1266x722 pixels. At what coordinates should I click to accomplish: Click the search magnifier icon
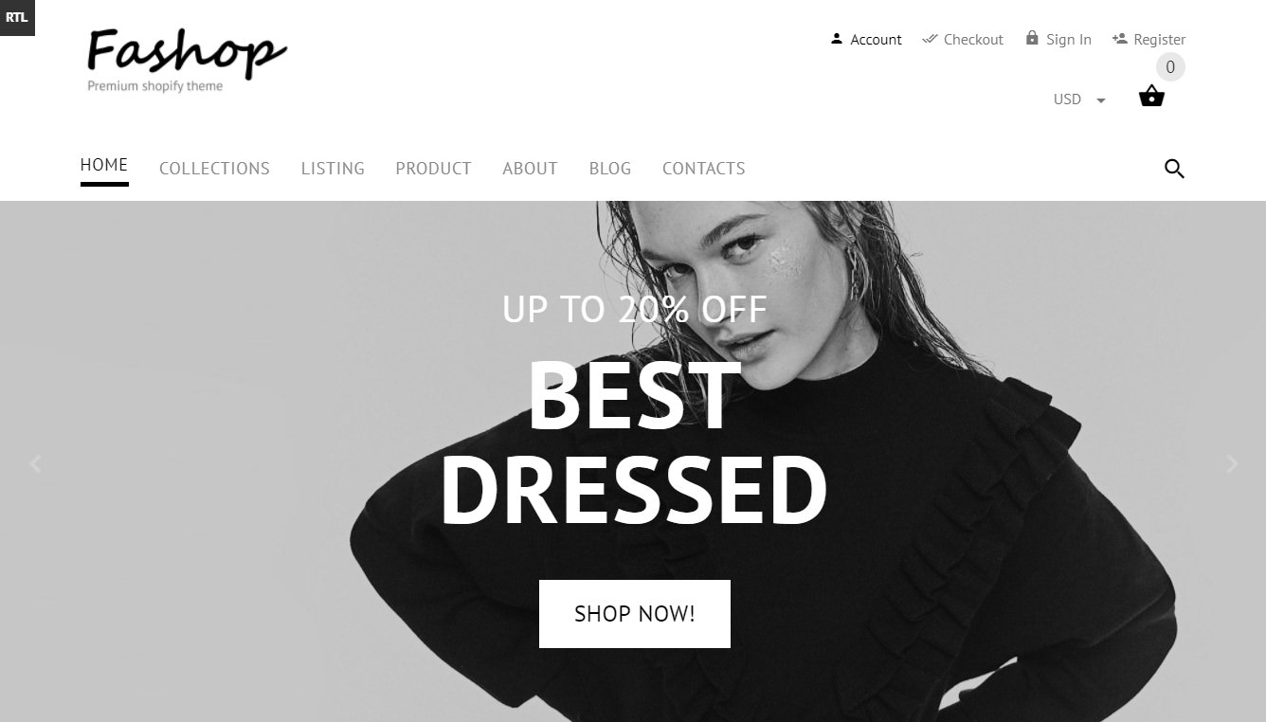tap(1174, 169)
